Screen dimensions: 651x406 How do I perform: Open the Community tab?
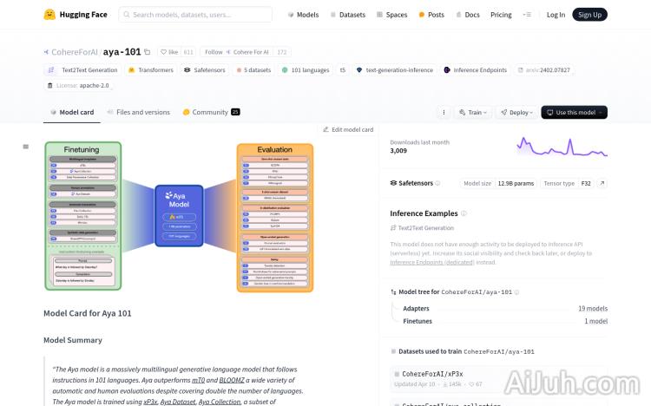pos(210,112)
